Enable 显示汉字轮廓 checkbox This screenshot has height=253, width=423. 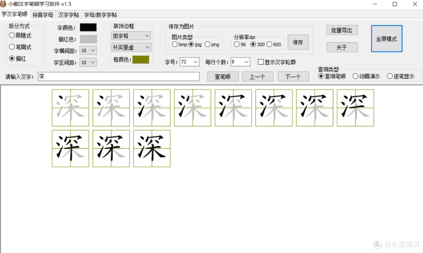tap(277, 62)
